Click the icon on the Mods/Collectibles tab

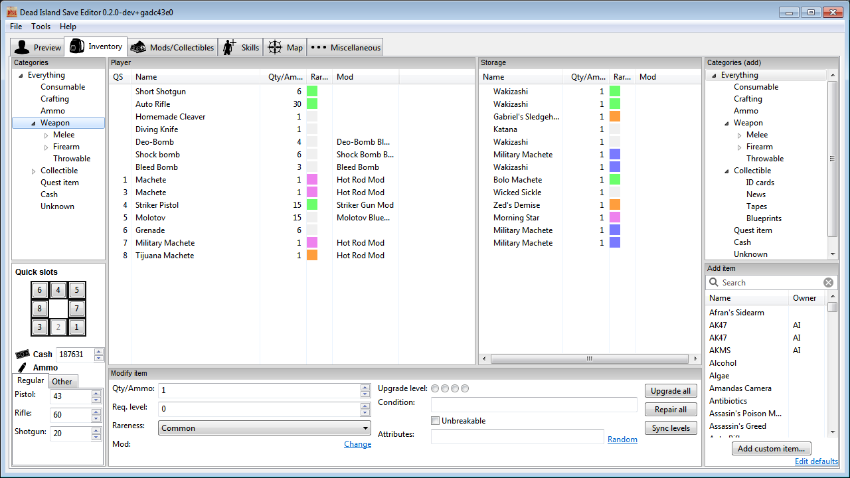138,47
